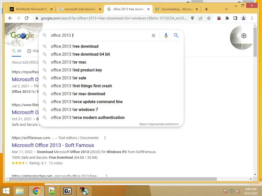Start voice search with microphone icon
This screenshot has height=196, width=262.
(166, 35)
